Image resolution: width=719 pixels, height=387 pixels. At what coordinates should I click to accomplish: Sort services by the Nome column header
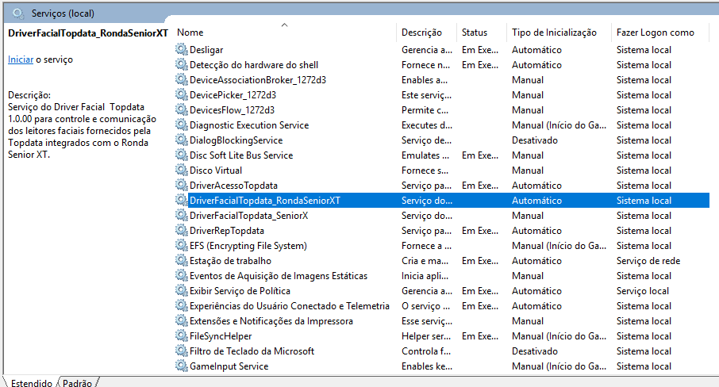point(190,33)
